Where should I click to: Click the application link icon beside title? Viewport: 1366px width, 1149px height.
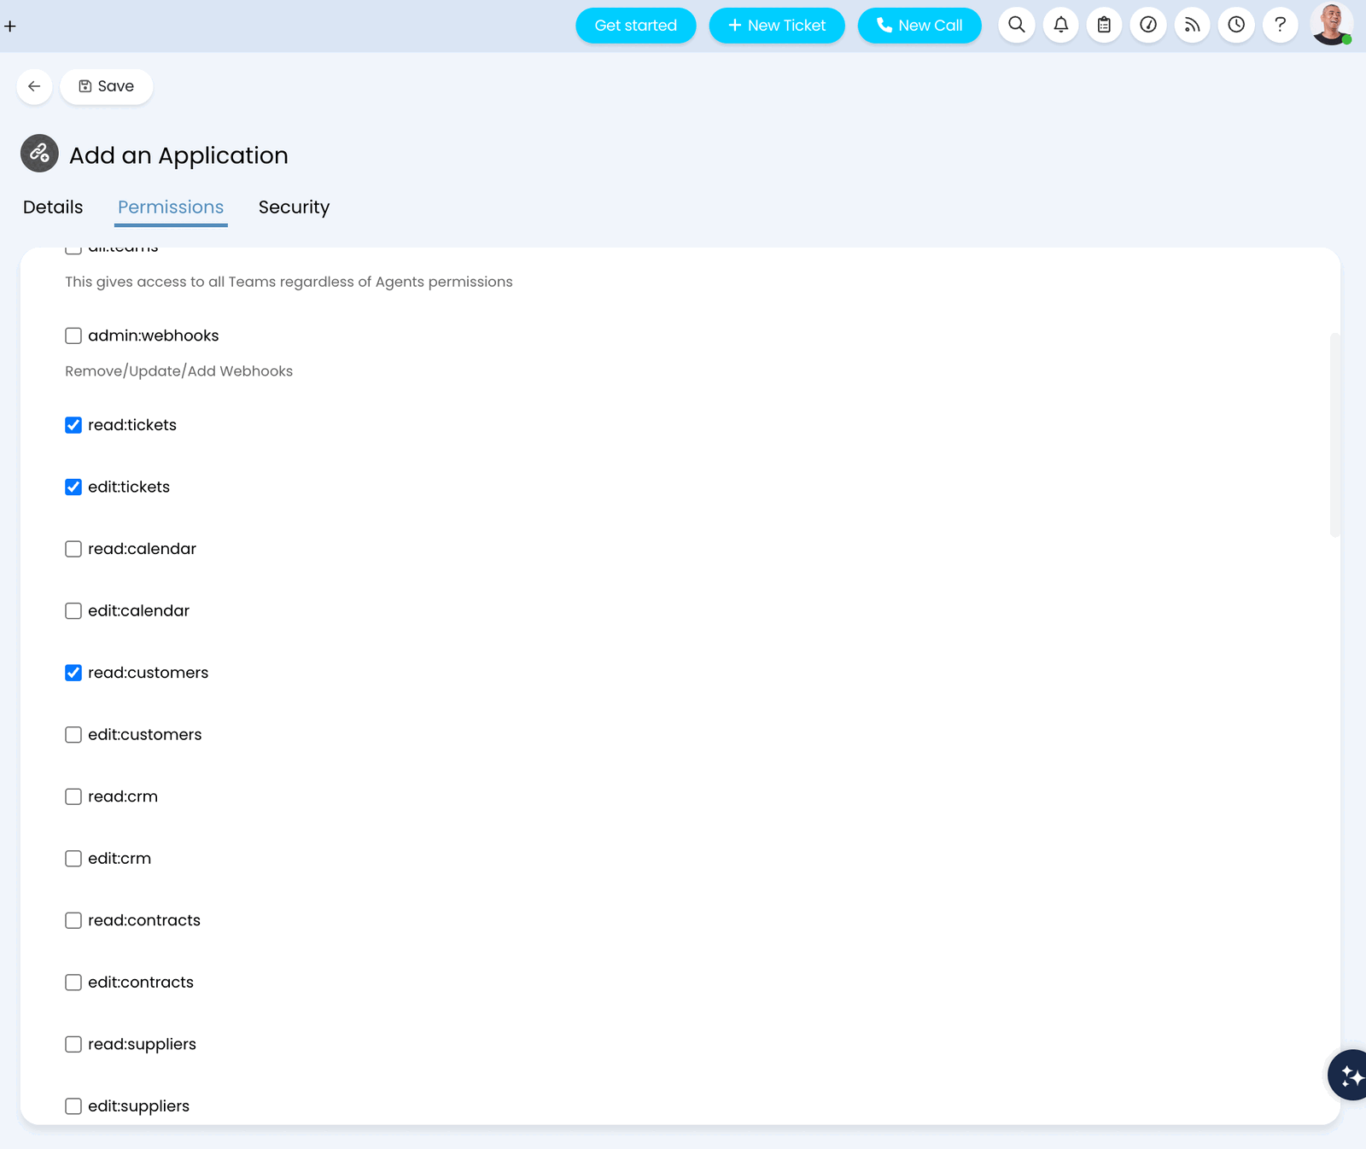pyautogui.click(x=39, y=154)
